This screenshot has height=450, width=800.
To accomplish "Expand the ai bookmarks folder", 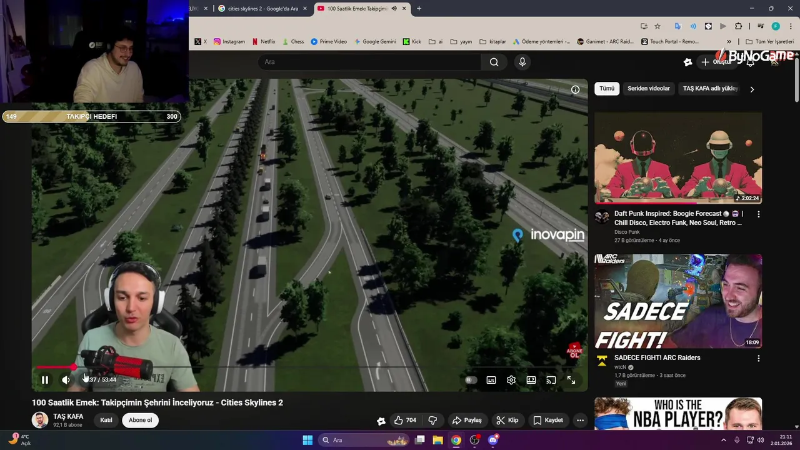I will coord(436,42).
